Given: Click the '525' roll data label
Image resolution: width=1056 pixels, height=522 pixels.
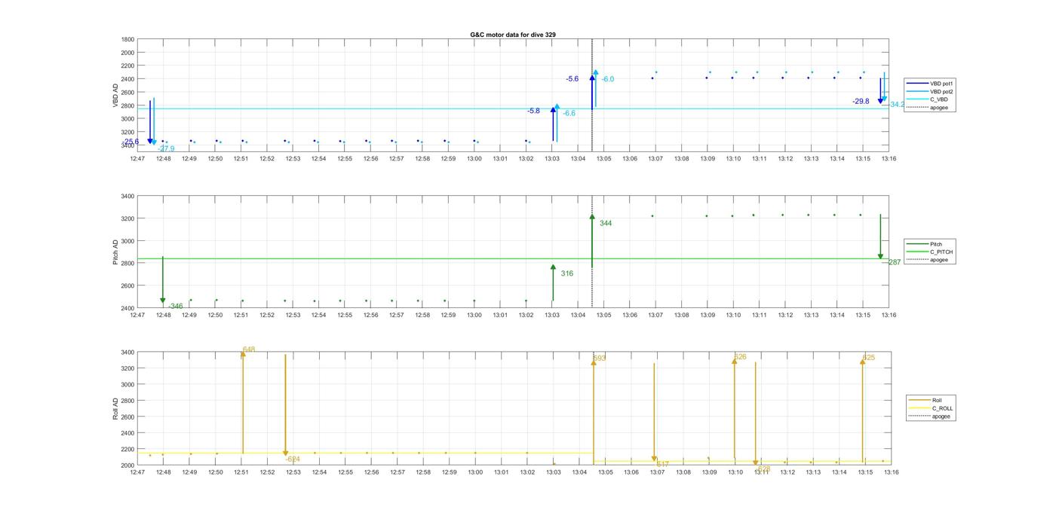Looking at the screenshot, I should pyautogui.click(x=869, y=358).
